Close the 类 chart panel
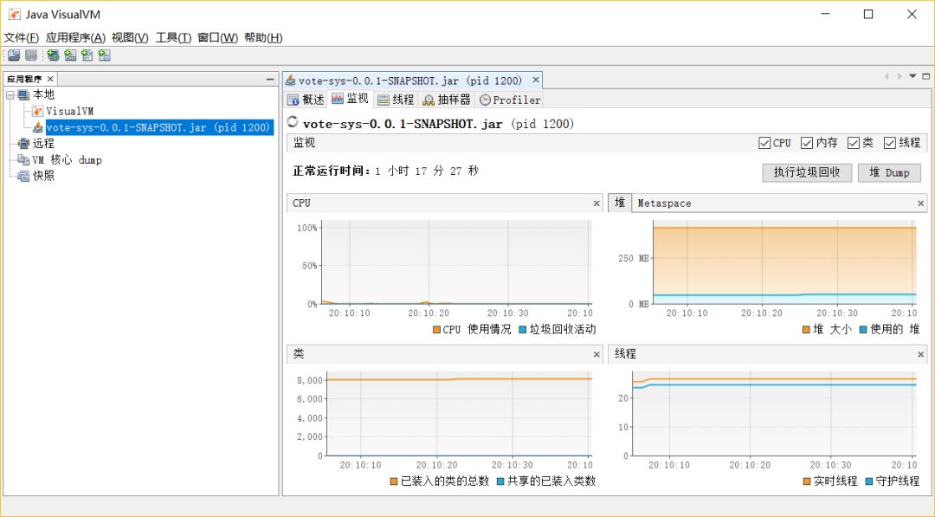935x517 pixels. pos(596,354)
